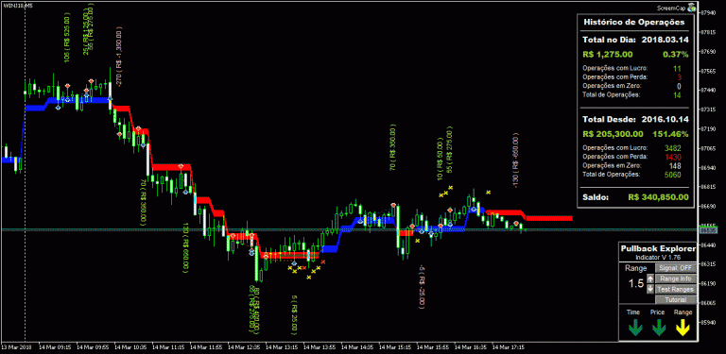Image resolution: width=726 pixels, height=354 pixels.
Task: Open the Tutorial button
Action: tap(676, 300)
